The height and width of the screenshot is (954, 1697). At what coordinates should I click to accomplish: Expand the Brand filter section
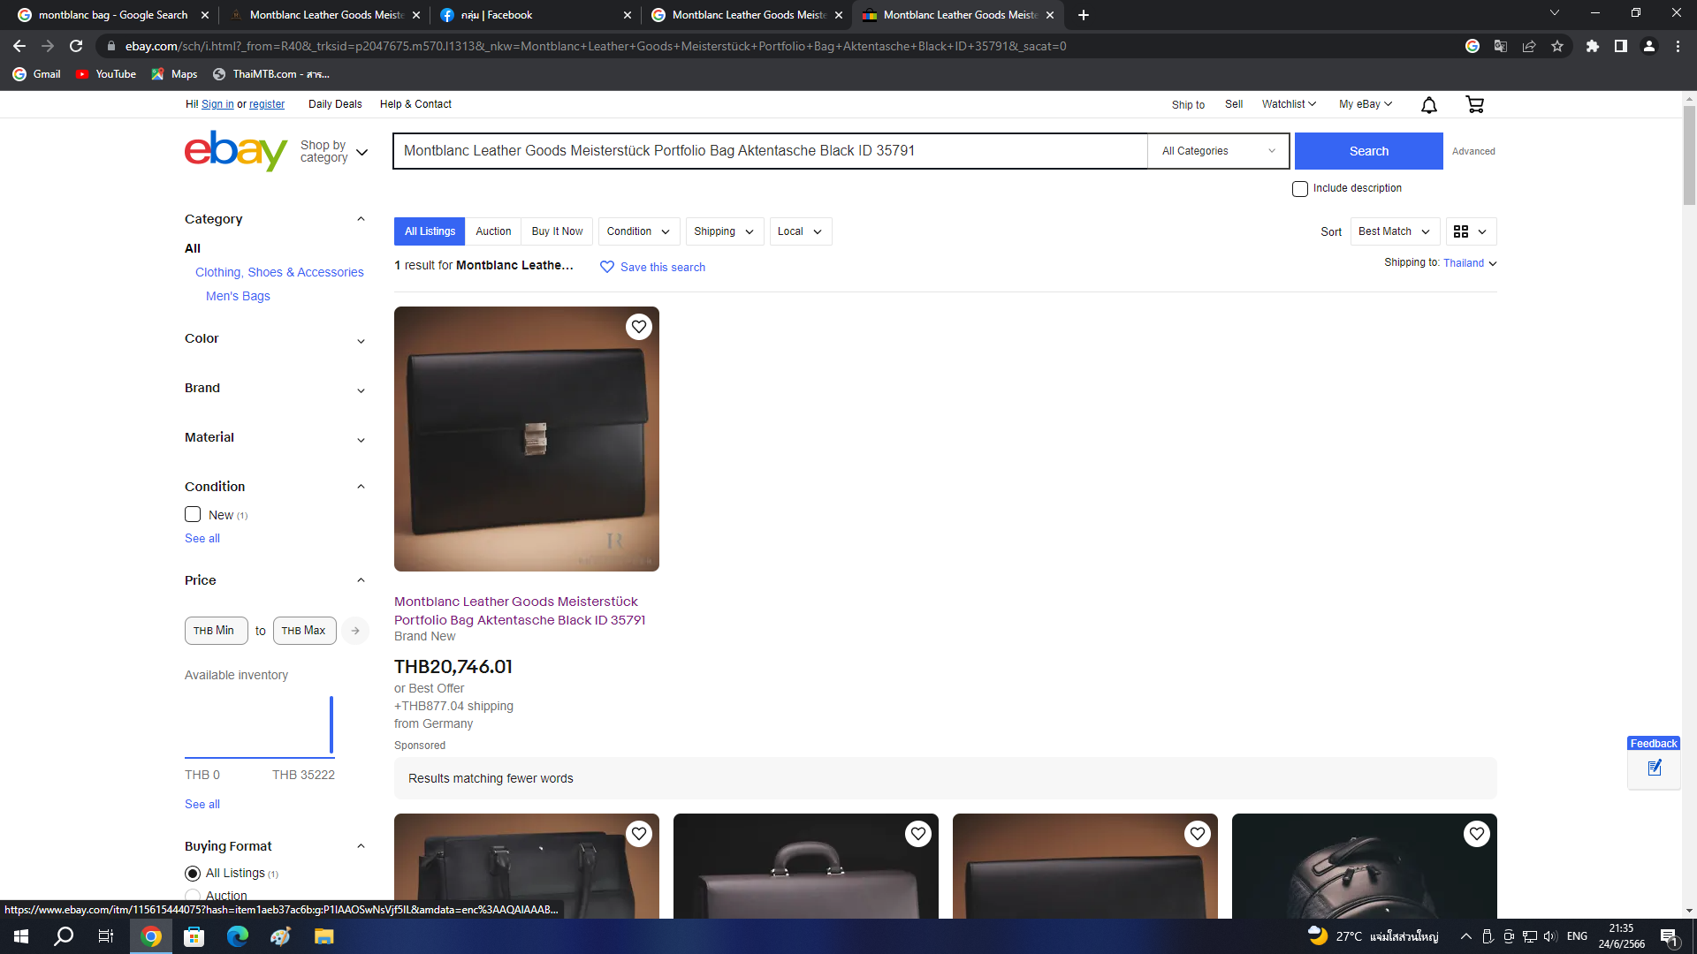(x=275, y=389)
